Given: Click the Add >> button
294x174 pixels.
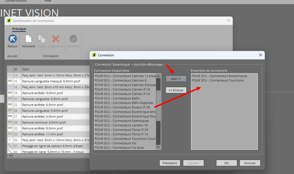Looking at the screenshot, I should 176,79.
